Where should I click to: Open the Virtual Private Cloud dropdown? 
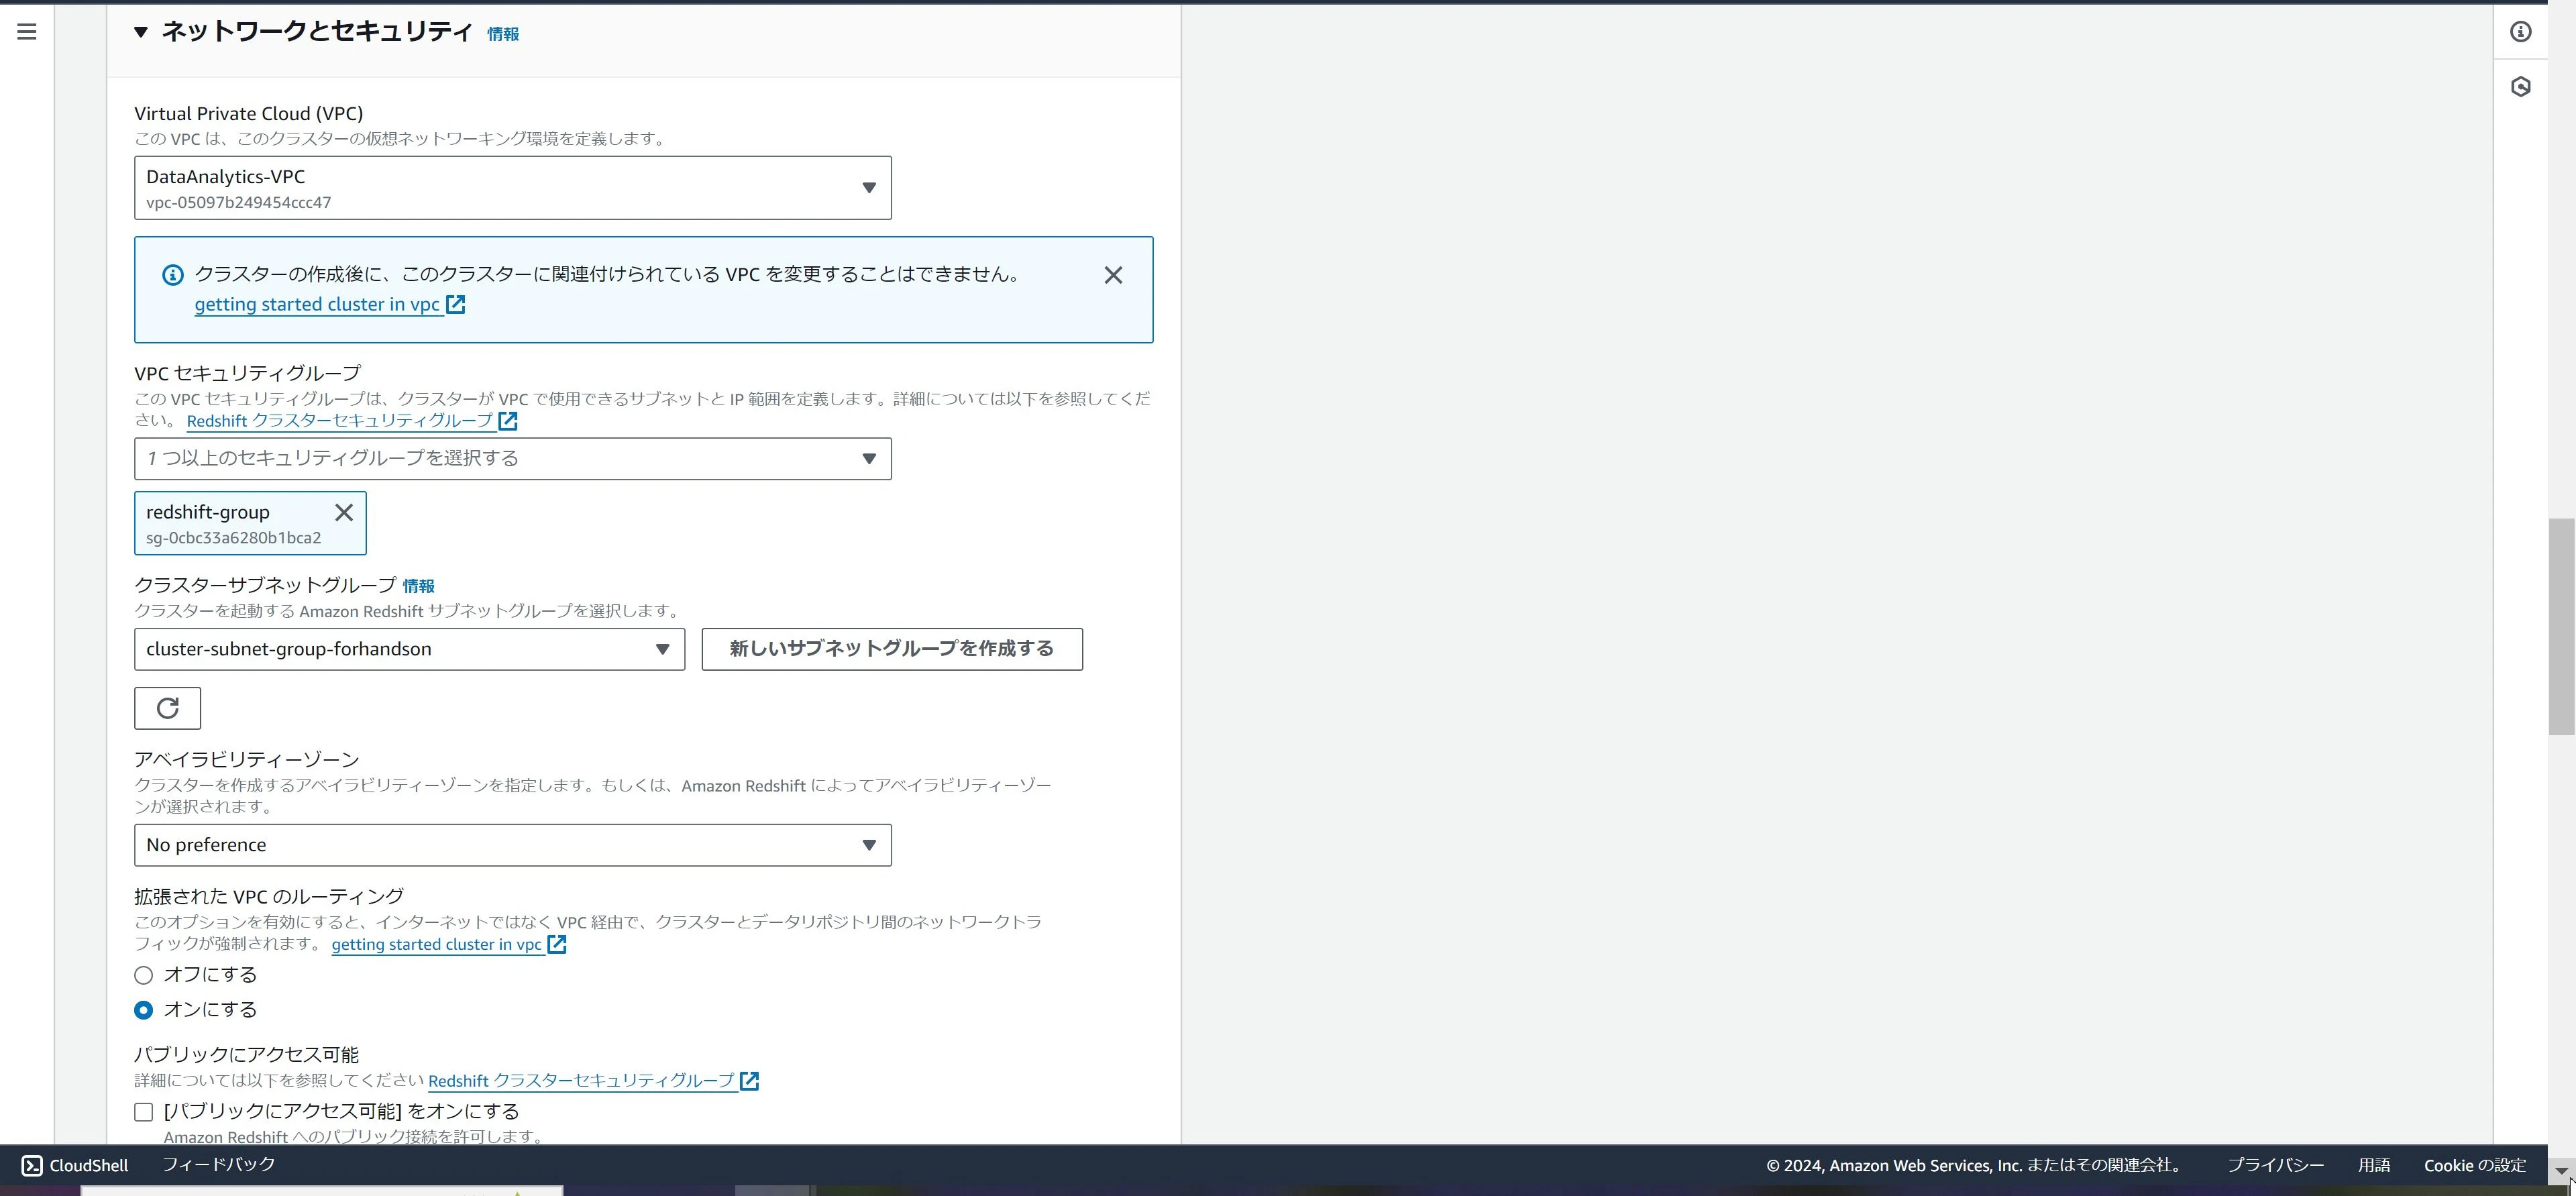pyautogui.click(x=513, y=188)
